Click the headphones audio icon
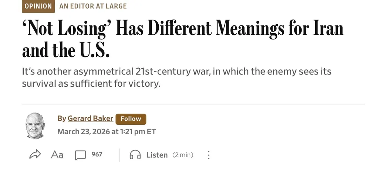The width and height of the screenshot is (370, 170). tap(135, 155)
